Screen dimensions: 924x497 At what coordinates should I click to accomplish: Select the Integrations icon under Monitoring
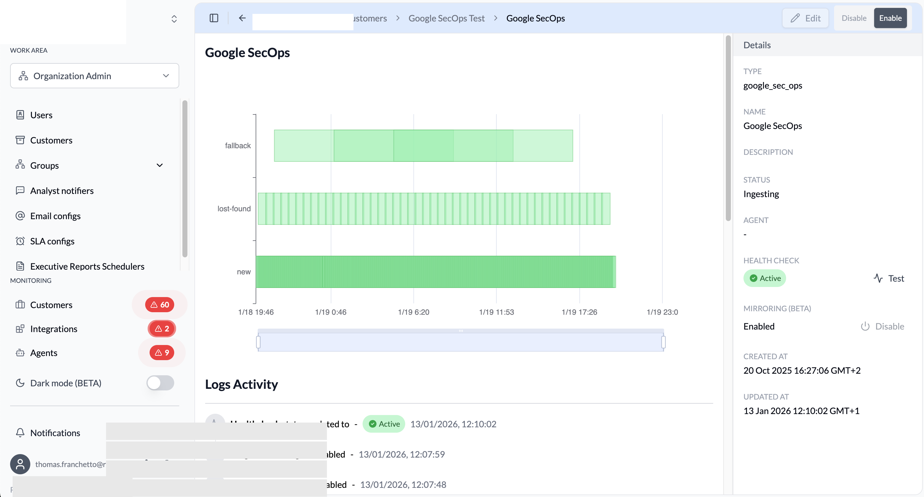pyautogui.click(x=20, y=329)
